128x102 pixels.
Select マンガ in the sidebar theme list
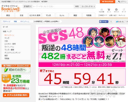(7, 38)
